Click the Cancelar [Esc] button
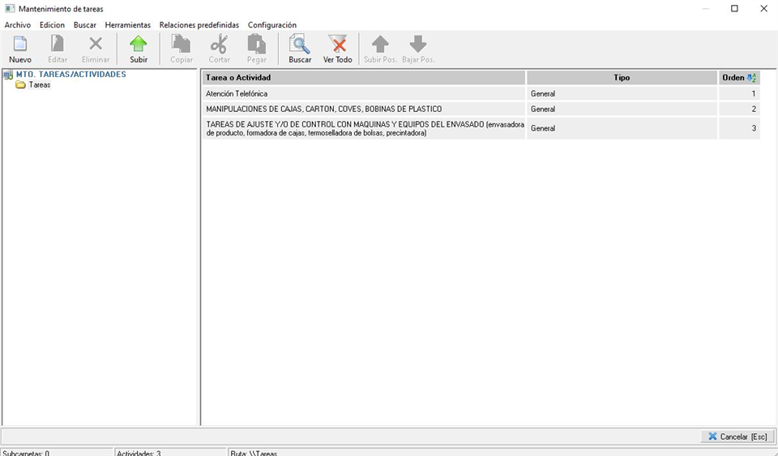778x456 pixels. click(x=736, y=437)
